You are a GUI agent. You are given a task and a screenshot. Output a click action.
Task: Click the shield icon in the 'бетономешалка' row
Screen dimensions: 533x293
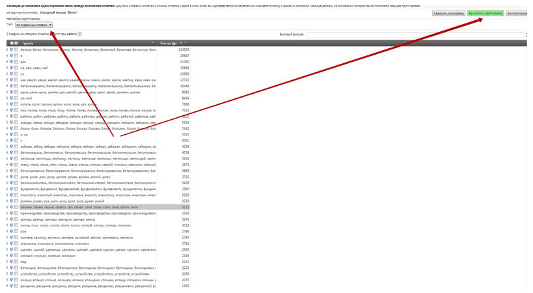tap(11, 86)
